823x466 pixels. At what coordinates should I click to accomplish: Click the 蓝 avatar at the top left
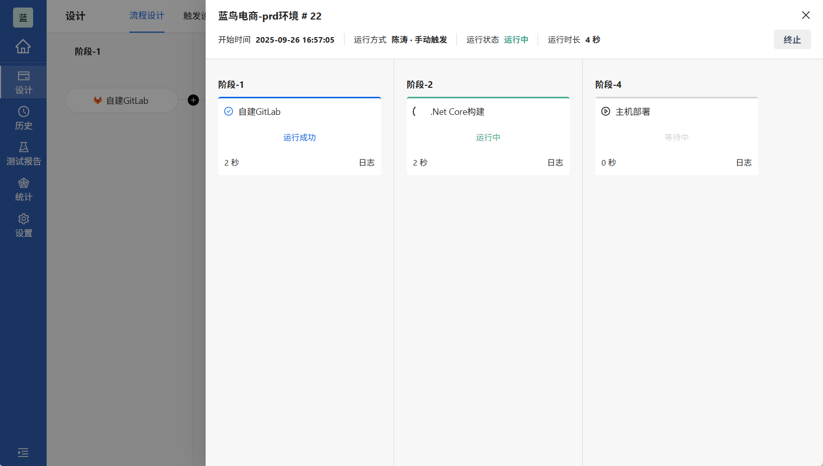click(x=23, y=17)
